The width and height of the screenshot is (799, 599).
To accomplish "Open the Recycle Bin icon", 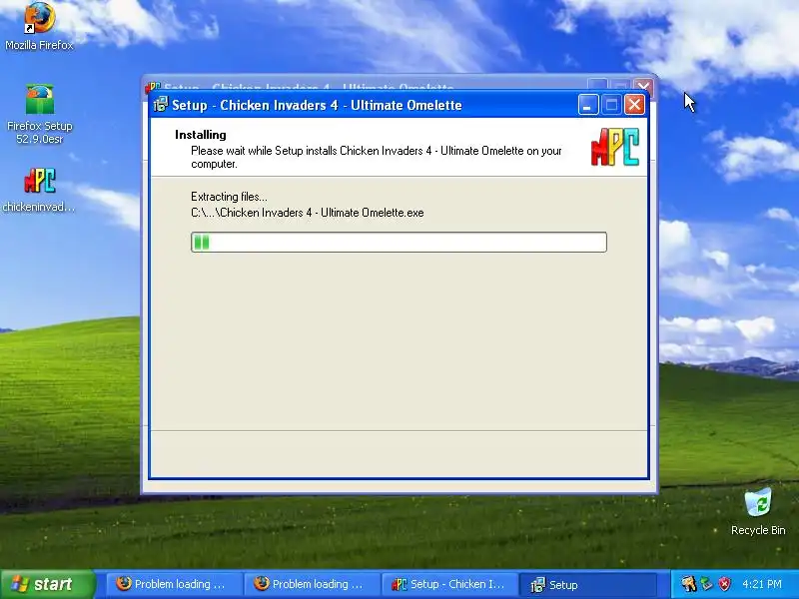I will click(758, 512).
